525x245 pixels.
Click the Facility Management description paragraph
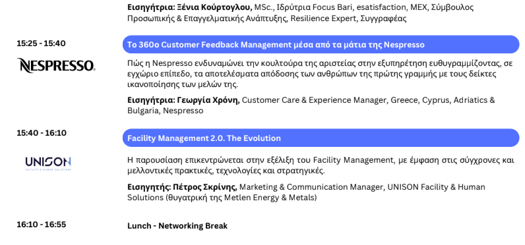coord(321,165)
